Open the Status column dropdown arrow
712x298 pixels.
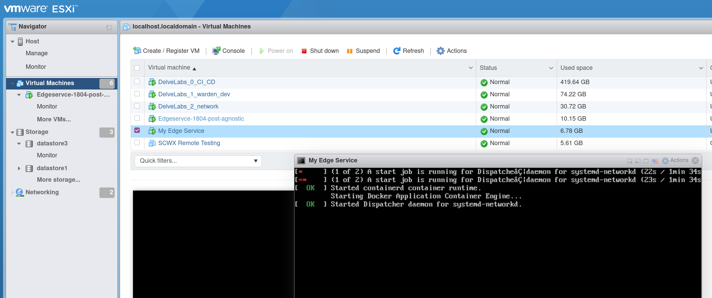click(x=551, y=68)
